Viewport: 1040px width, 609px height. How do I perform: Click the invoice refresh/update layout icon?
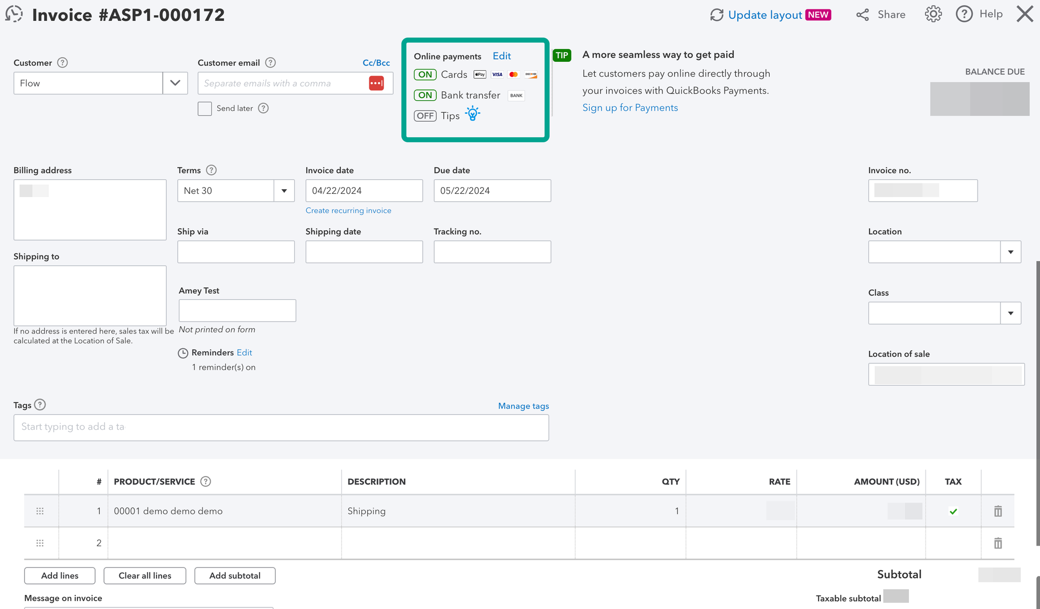point(718,15)
